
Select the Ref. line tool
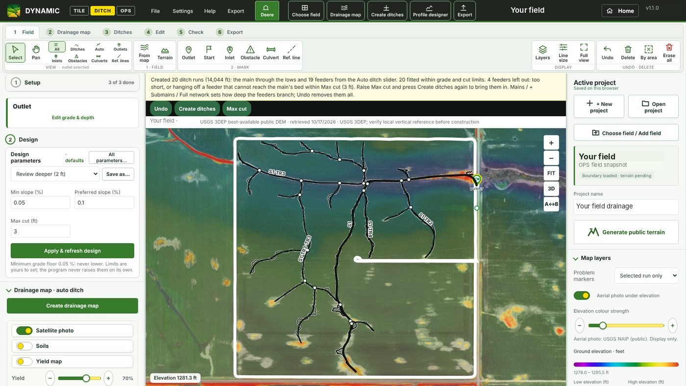(x=291, y=52)
